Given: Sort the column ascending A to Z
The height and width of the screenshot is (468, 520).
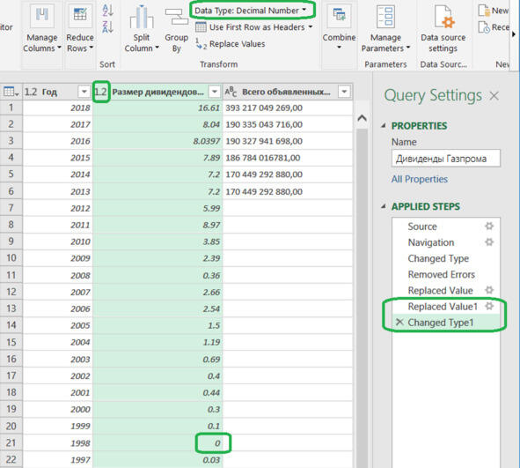Looking at the screenshot, I should 107,11.
